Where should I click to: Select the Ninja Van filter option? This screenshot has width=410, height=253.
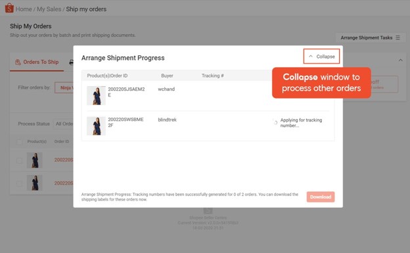point(64,87)
